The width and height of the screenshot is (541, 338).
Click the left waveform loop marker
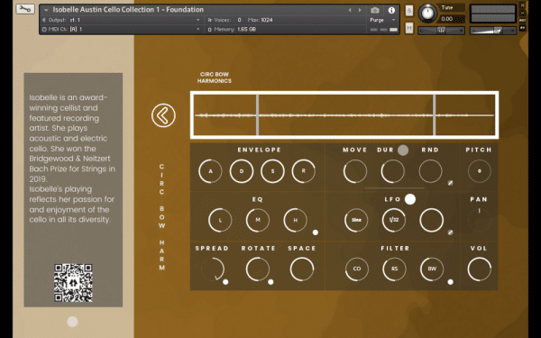point(257,114)
